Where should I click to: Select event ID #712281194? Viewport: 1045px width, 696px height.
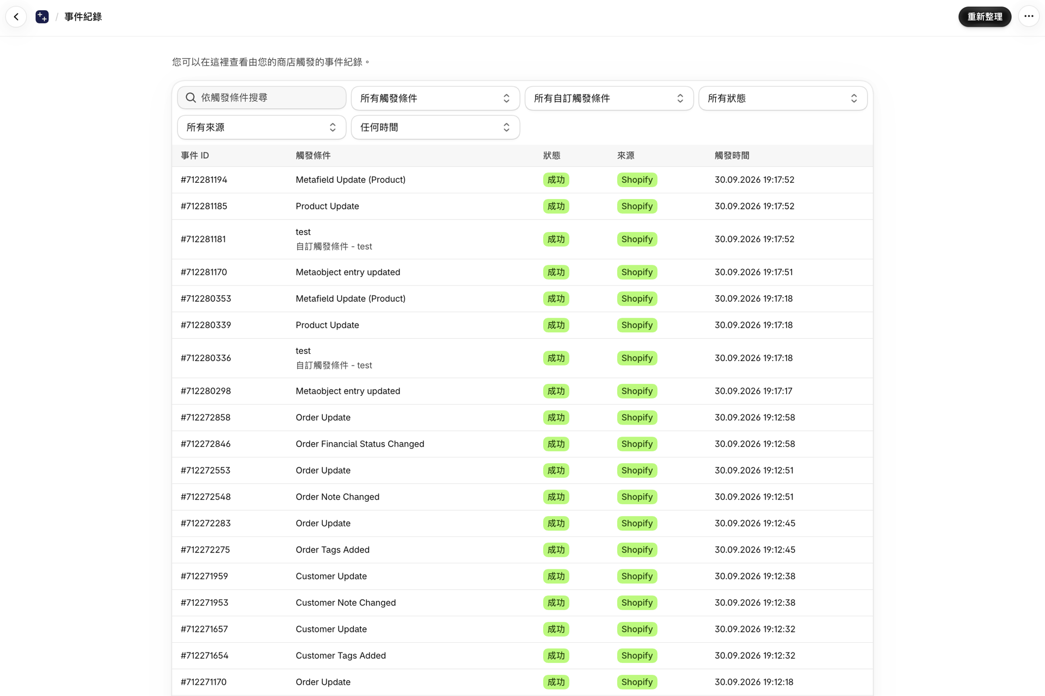click(204, 180)
